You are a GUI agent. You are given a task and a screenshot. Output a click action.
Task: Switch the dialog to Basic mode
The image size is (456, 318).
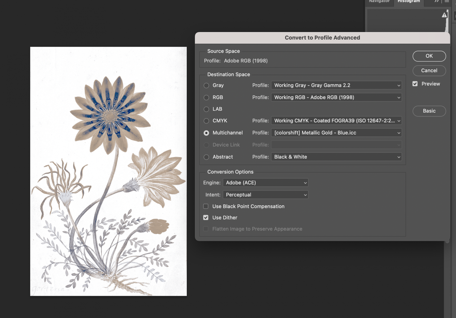point(429,111)
